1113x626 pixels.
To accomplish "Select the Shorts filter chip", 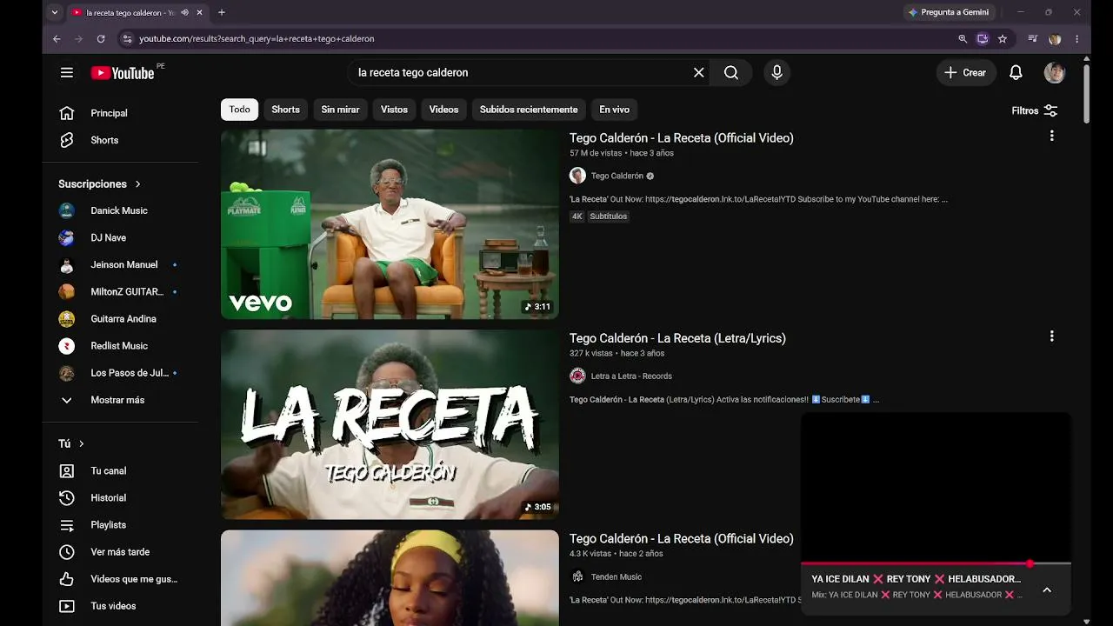I will pos(285,110).
